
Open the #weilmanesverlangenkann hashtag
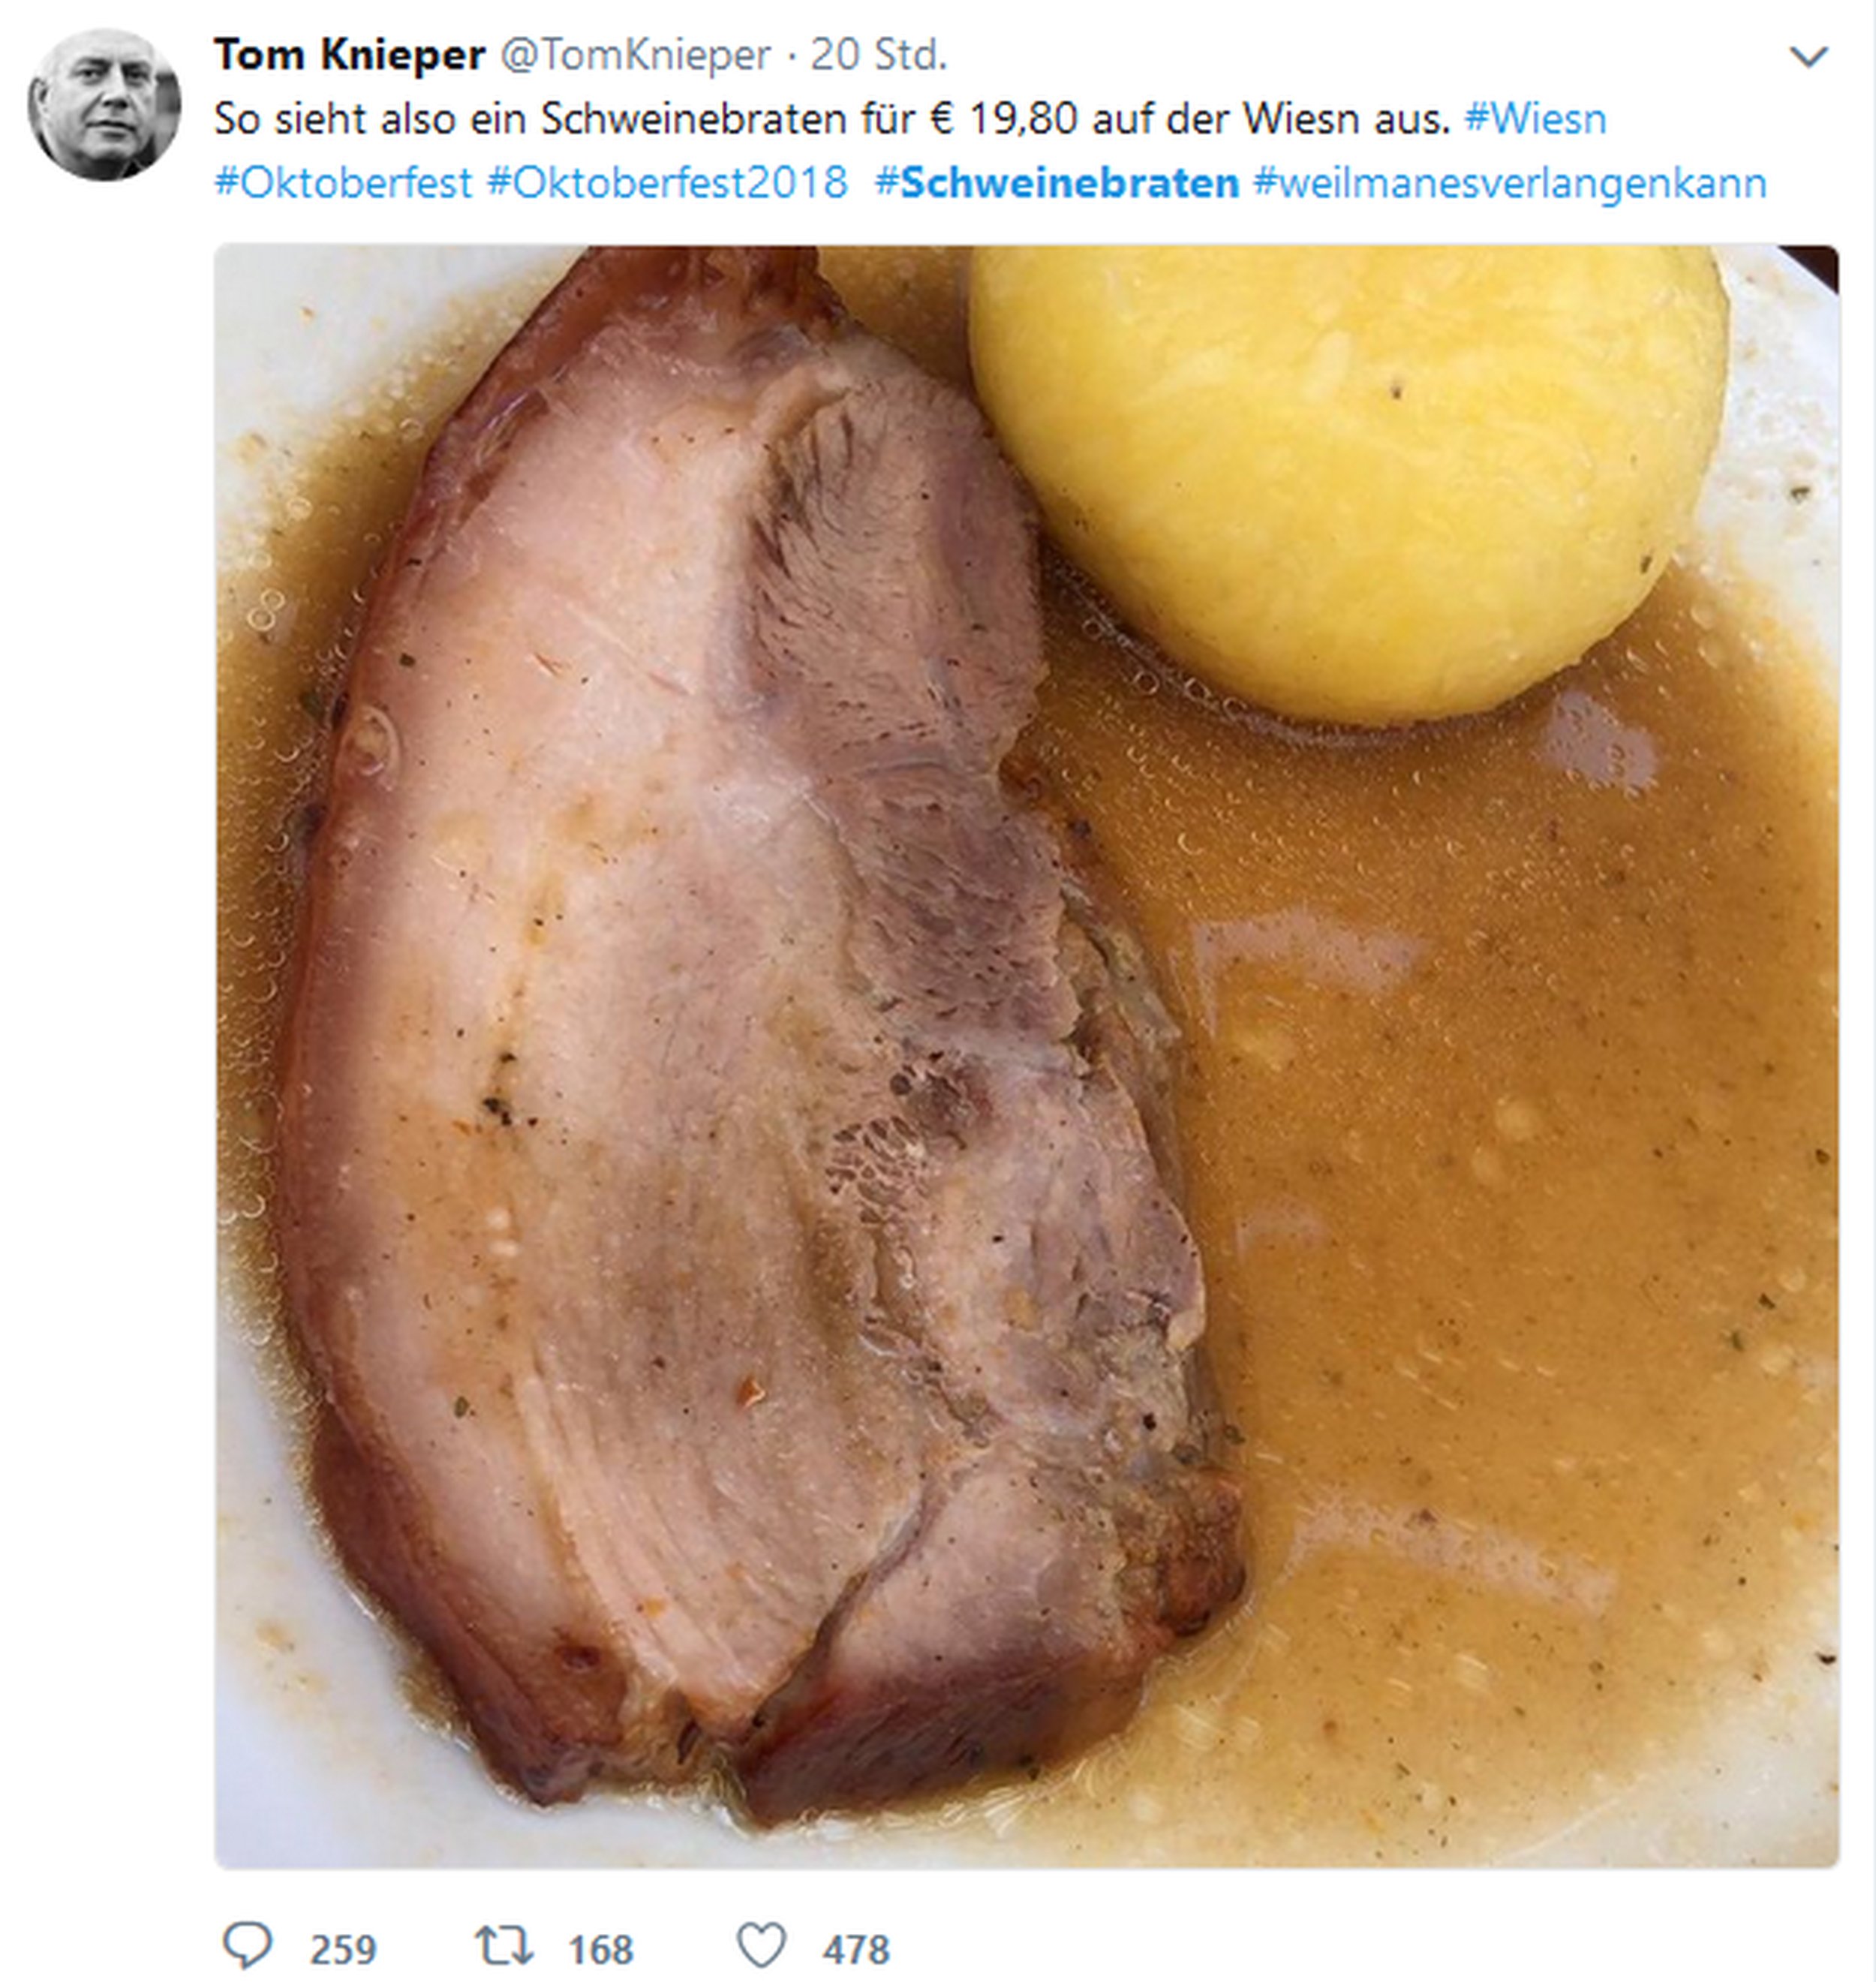[1510, 183]
